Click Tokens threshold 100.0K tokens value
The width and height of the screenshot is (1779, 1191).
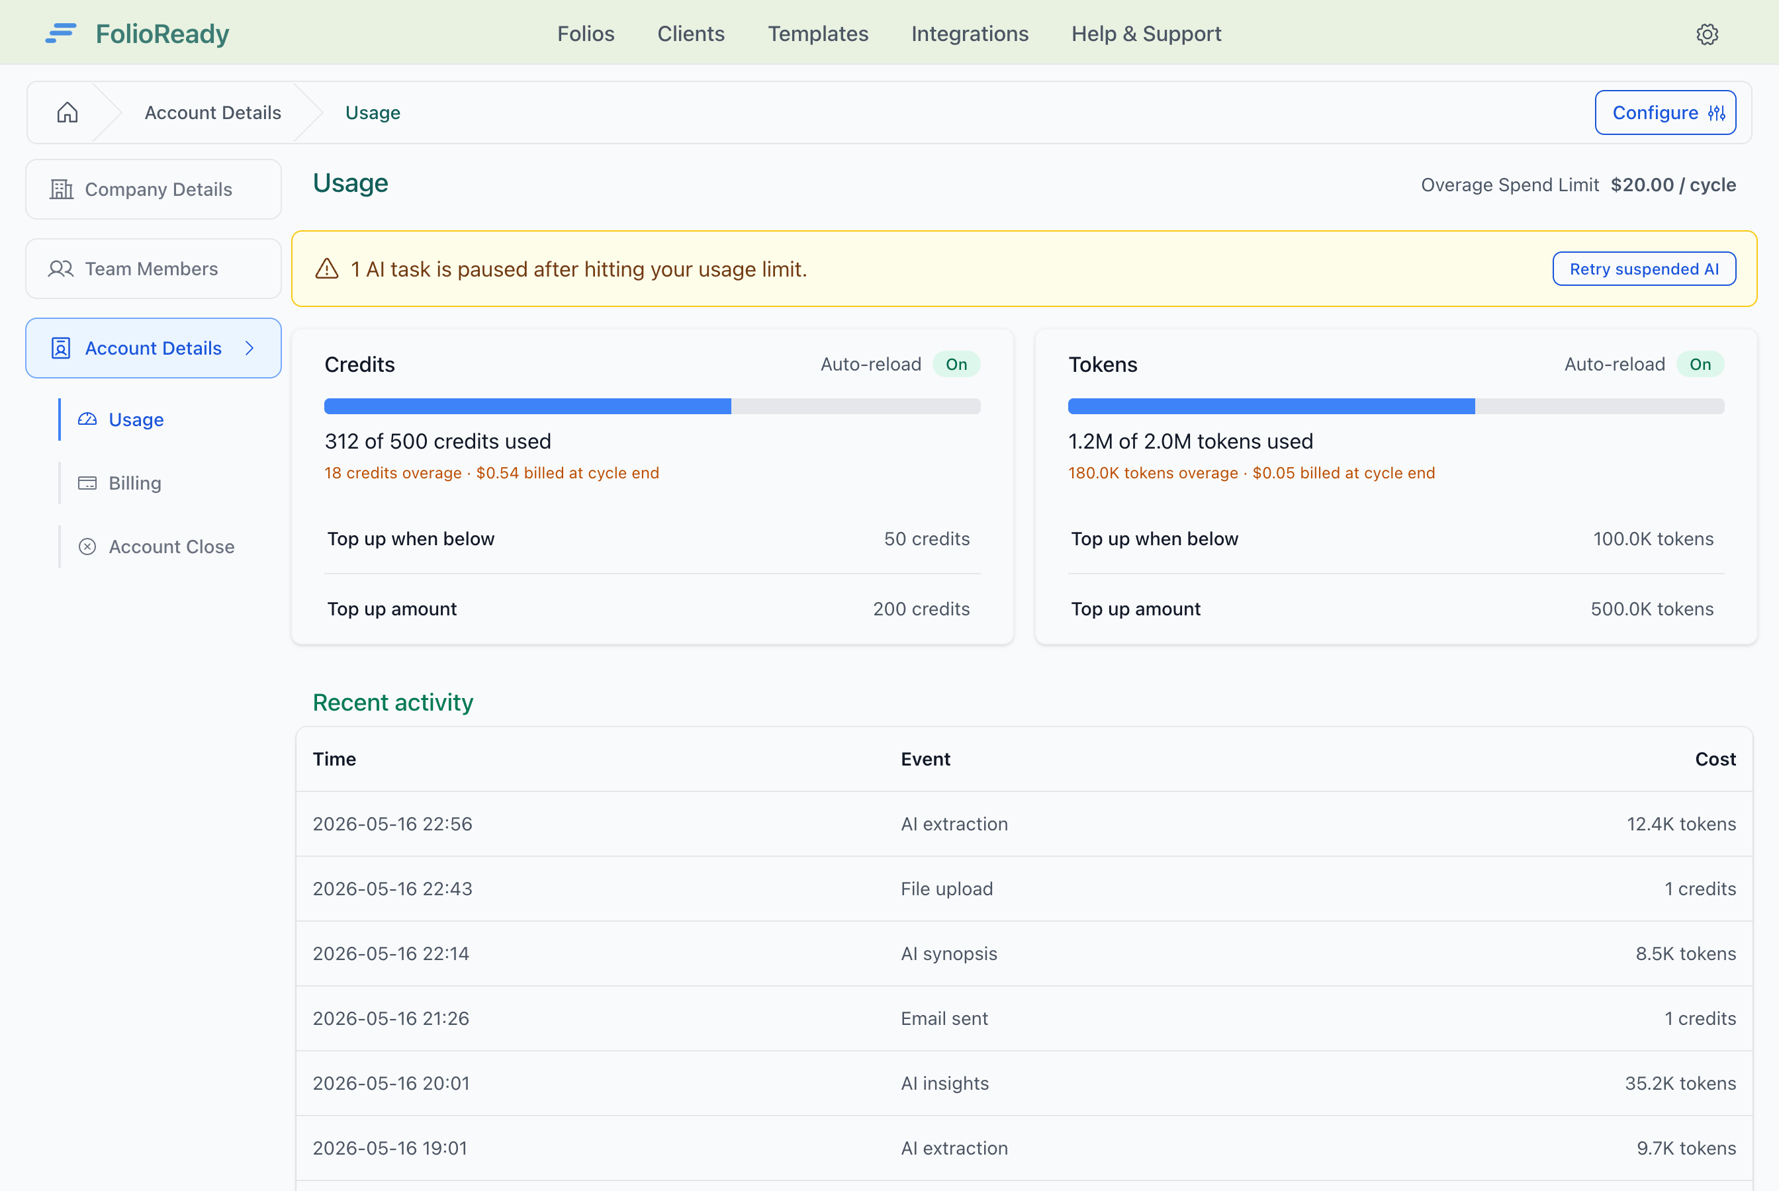[x=1653, y=539]
